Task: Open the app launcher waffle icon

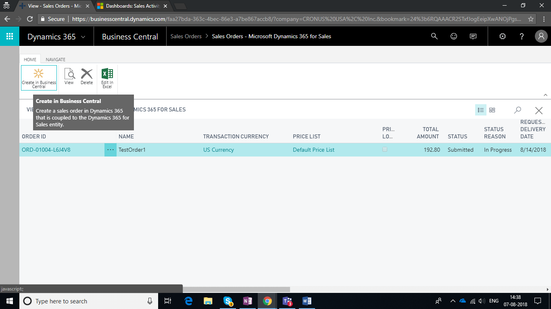Action: click(x=10, y=36)
